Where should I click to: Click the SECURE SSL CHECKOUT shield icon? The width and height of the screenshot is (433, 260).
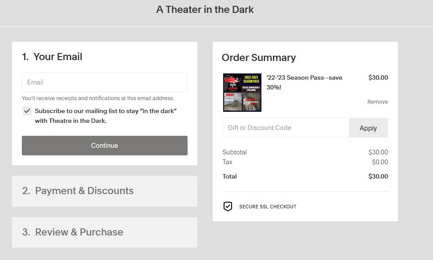point(227,206)
